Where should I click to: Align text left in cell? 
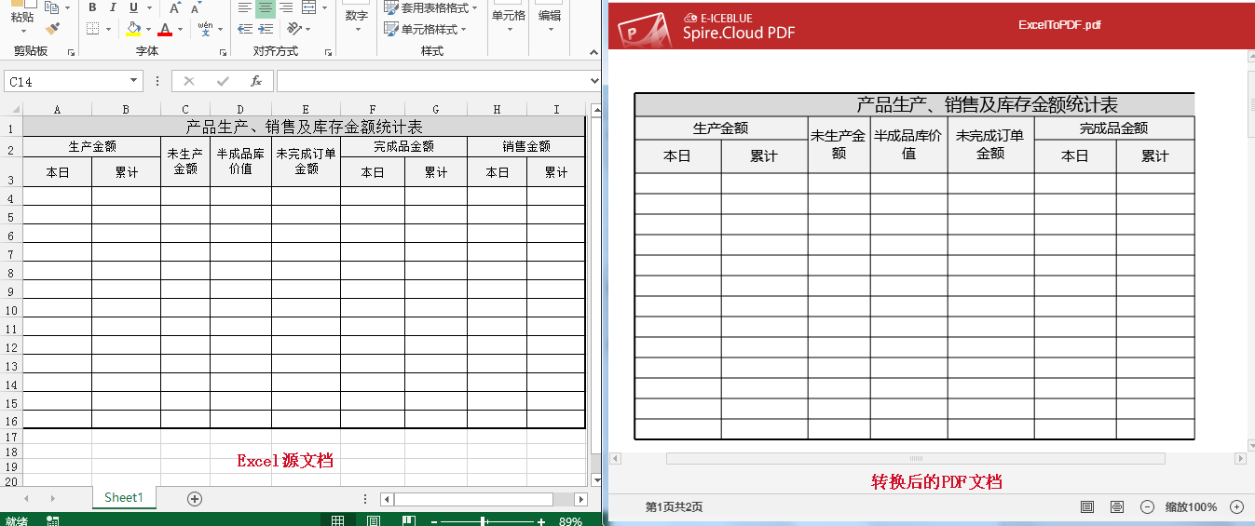244,7
